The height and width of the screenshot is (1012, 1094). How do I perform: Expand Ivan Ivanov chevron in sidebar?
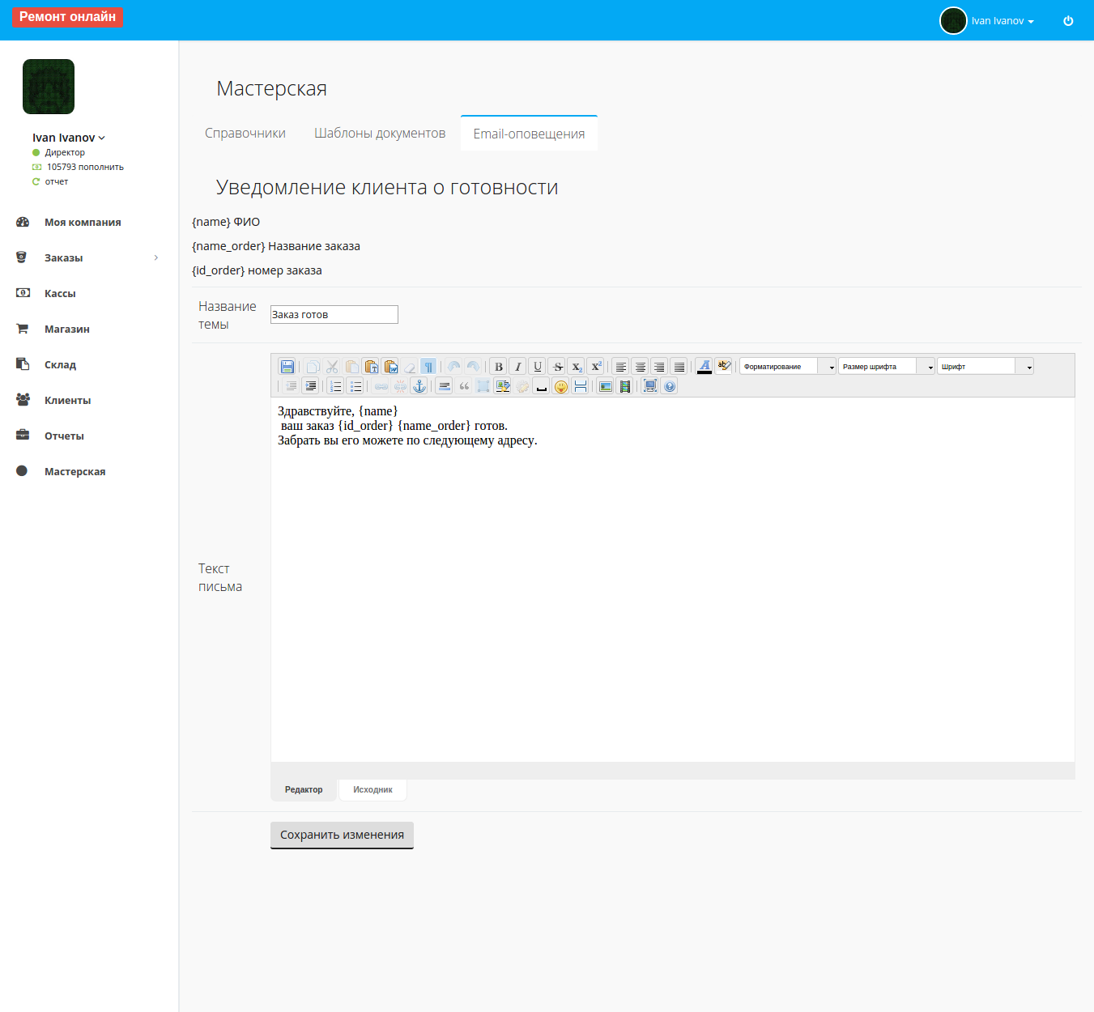coord(102,138)
